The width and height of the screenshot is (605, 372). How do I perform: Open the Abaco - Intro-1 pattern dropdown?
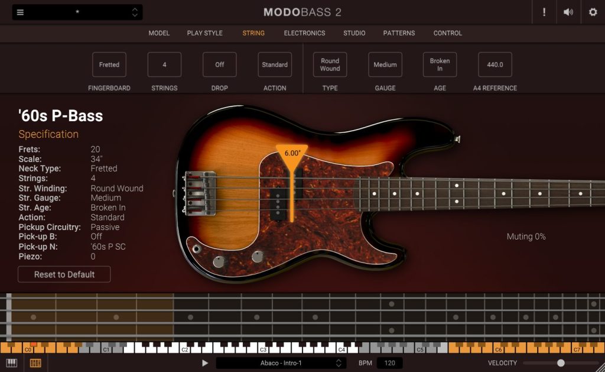tap(281, 363)
